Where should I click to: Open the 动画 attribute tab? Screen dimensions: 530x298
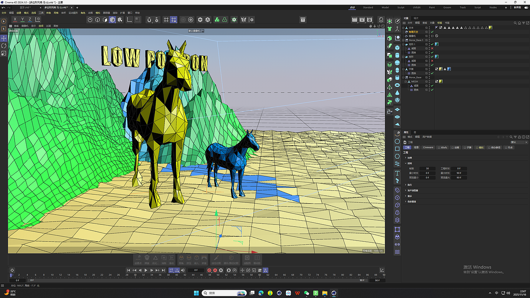pyautogui.click(x=455, y=147)
